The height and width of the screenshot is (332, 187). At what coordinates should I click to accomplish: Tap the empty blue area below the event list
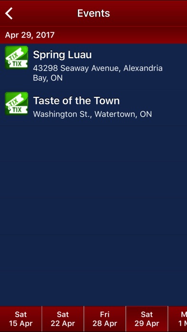93,212
